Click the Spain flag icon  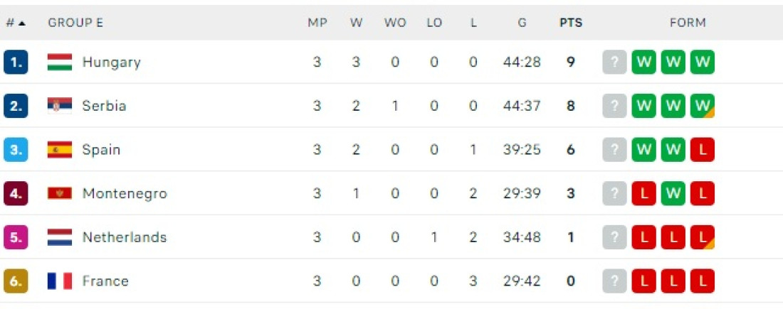coord(60,150)
